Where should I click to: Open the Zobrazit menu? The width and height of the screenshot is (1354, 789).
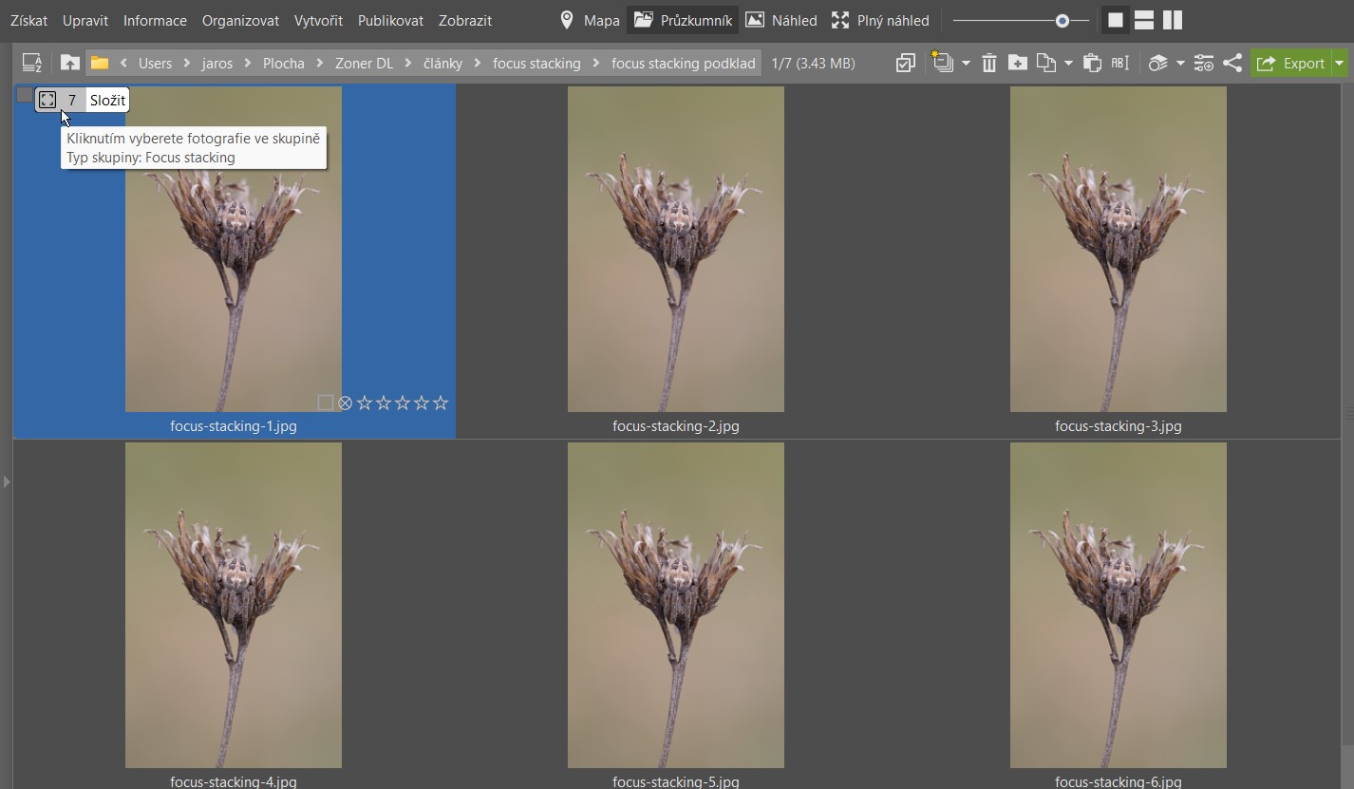click(x=465, y=20)
